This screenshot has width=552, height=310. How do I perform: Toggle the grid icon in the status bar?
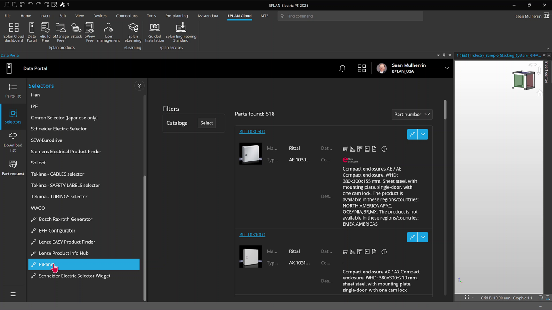tap(467, 298)
